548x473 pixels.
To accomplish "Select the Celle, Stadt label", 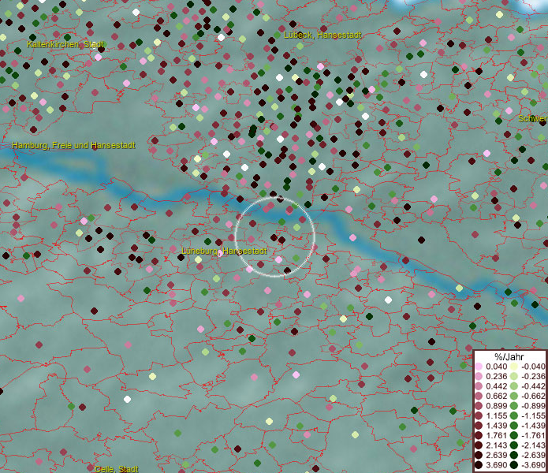I will pos(117,469).
